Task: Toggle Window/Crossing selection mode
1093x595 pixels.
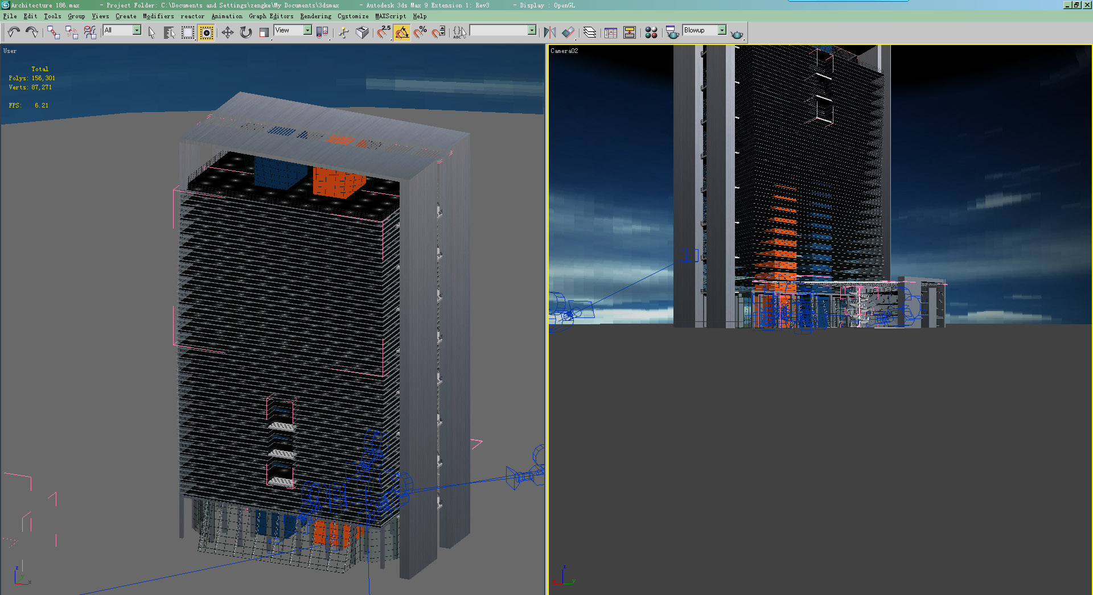Action: pyautogui.click(x=206, y=32)
